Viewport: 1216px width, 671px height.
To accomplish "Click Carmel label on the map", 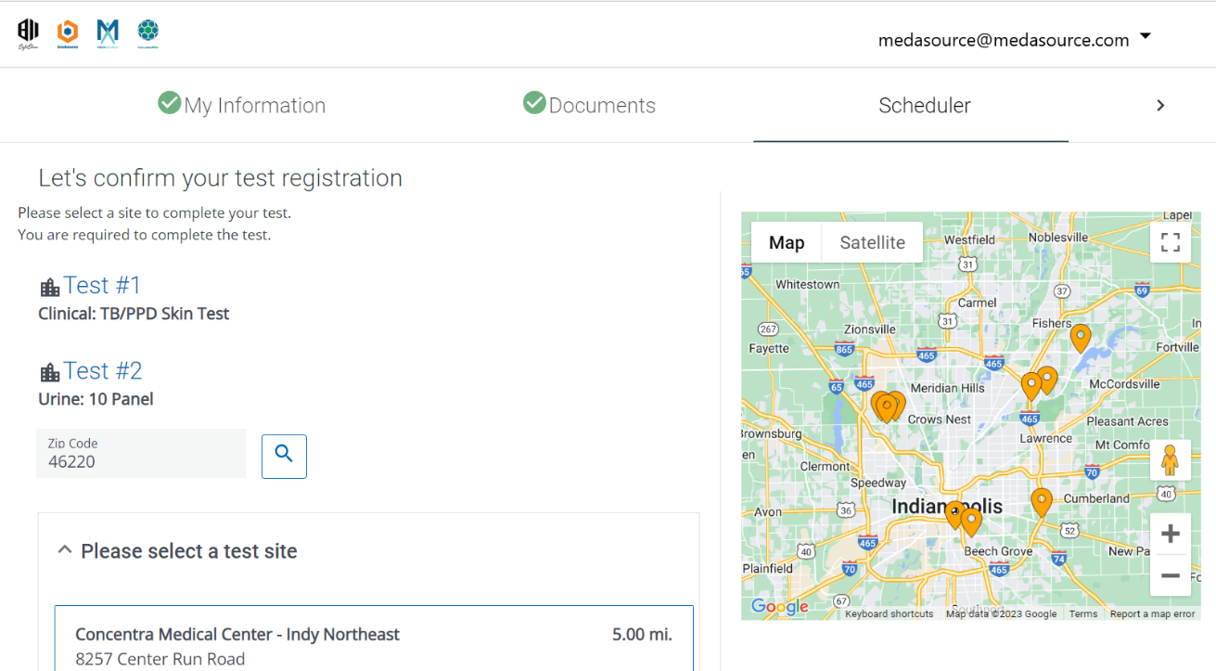I will 978,303.
